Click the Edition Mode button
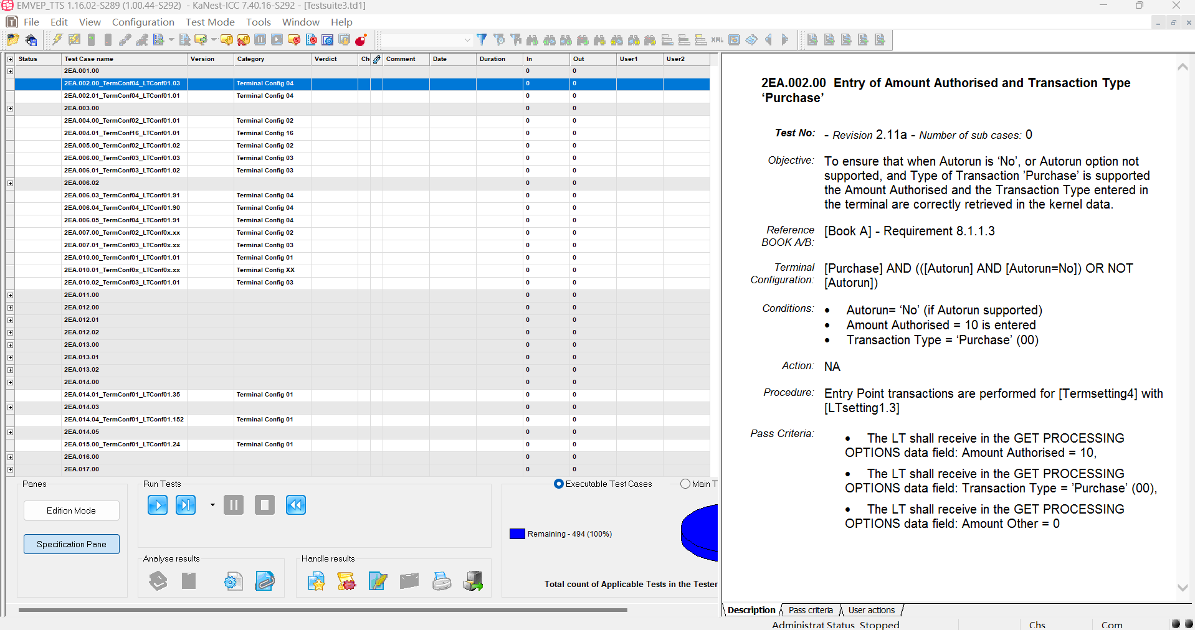The image size is (1195, 630). click(72, 510)
